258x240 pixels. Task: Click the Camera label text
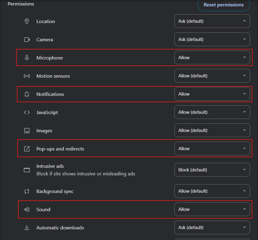(45, 40)
